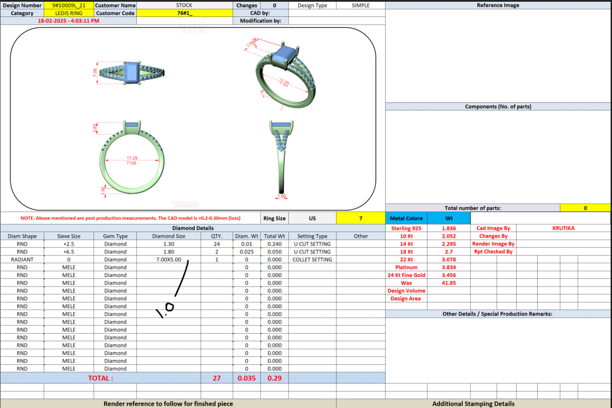Select the red TOTAL : label
Viewport: 612px width, 408px height.
coord(100,378)
